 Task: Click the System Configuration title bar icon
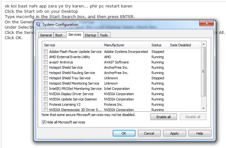click(38, 24)
